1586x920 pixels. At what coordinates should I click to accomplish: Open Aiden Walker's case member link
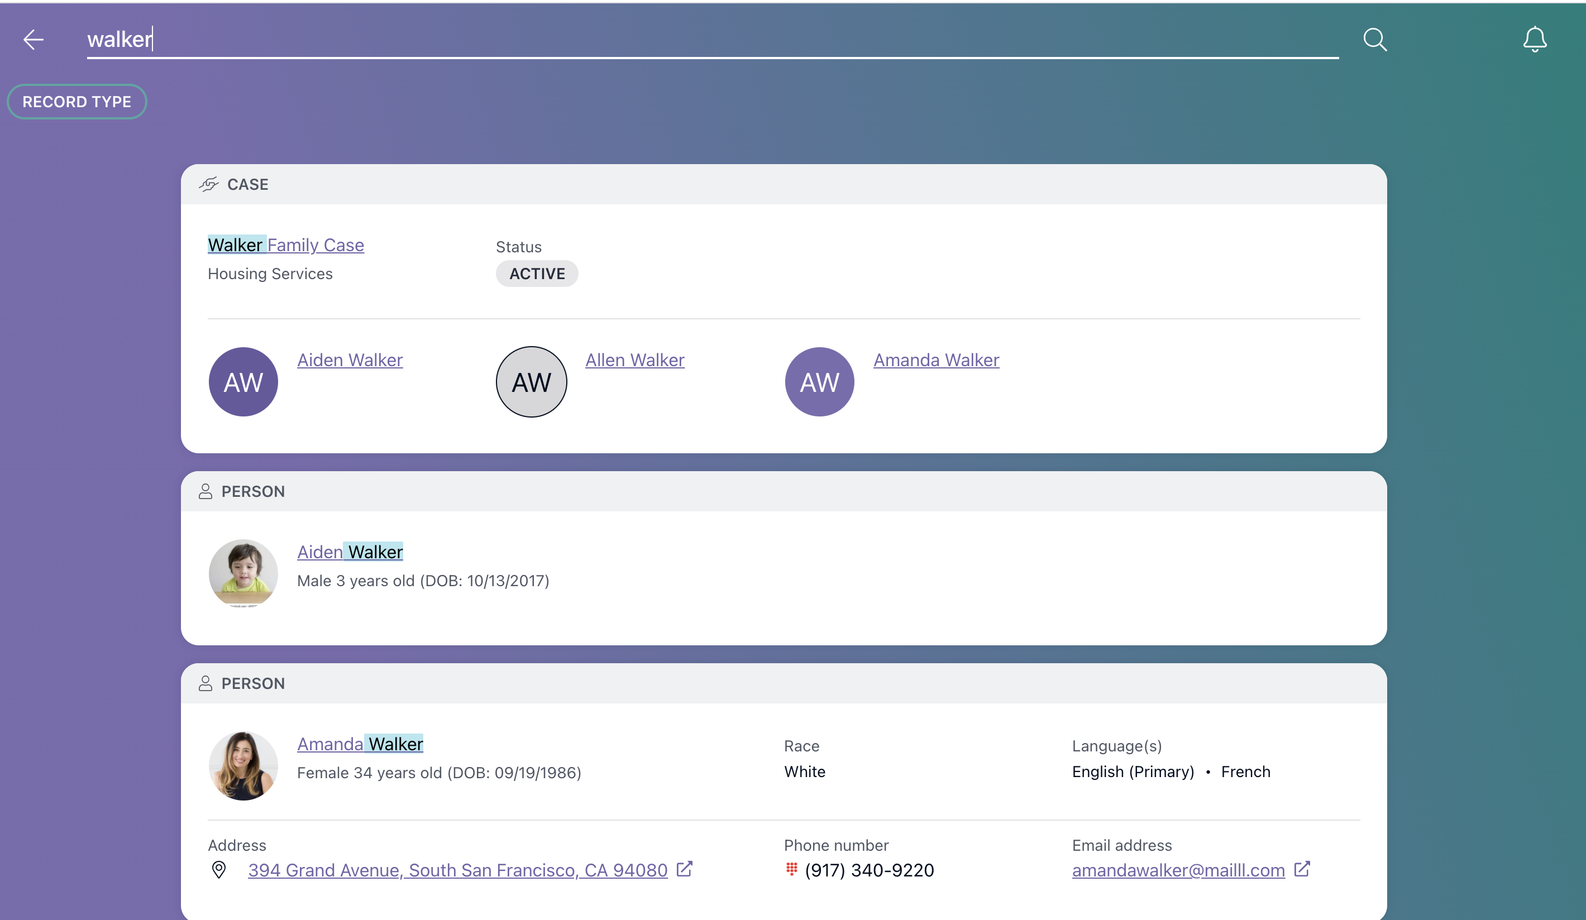click(349, 360)
